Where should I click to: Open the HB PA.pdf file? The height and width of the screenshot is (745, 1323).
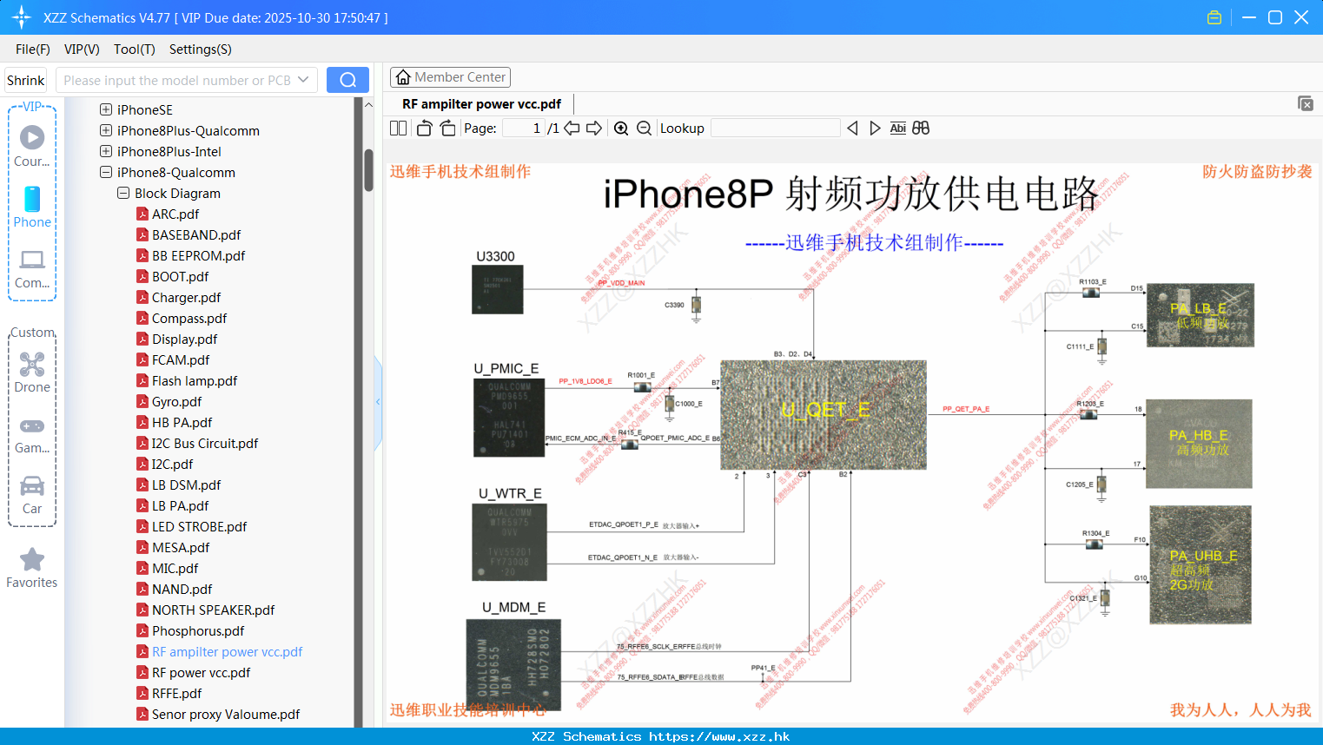pyautogui.click(x=182, y=422)
